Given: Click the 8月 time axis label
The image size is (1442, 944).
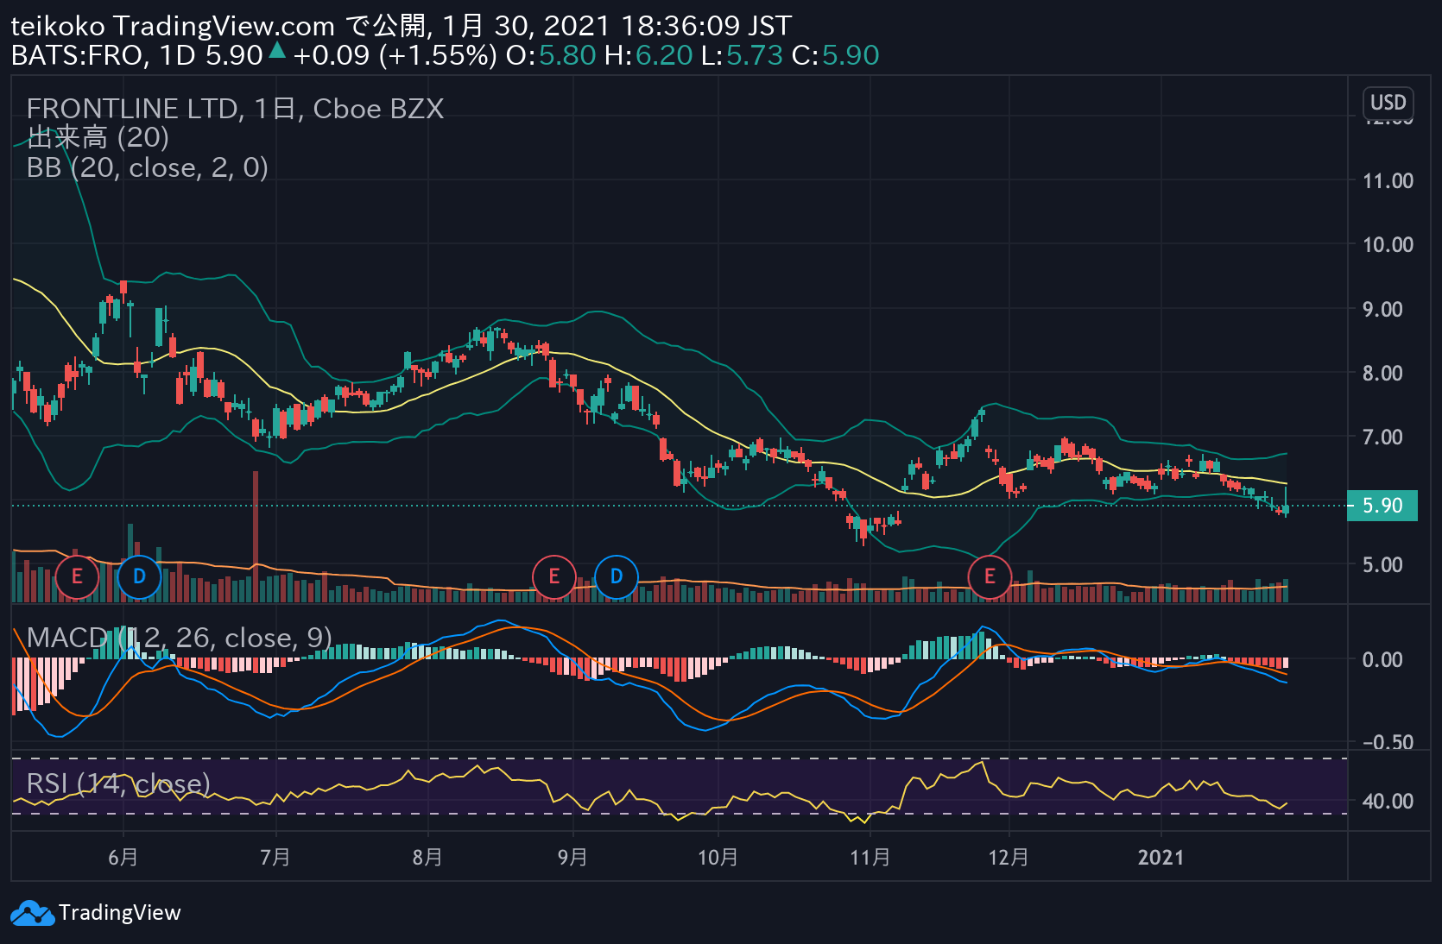Looking at the screenshot, I should click(427, 857).
